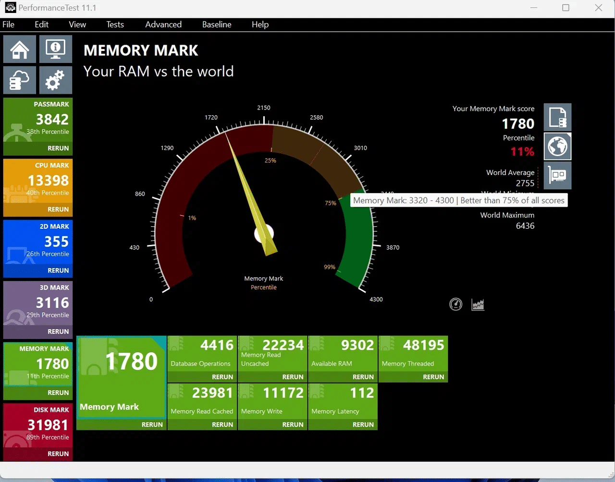Select the 2D Mark 355 tile
Image resolution: width=615 pixels, height=482 pixels.
point(38,242)
